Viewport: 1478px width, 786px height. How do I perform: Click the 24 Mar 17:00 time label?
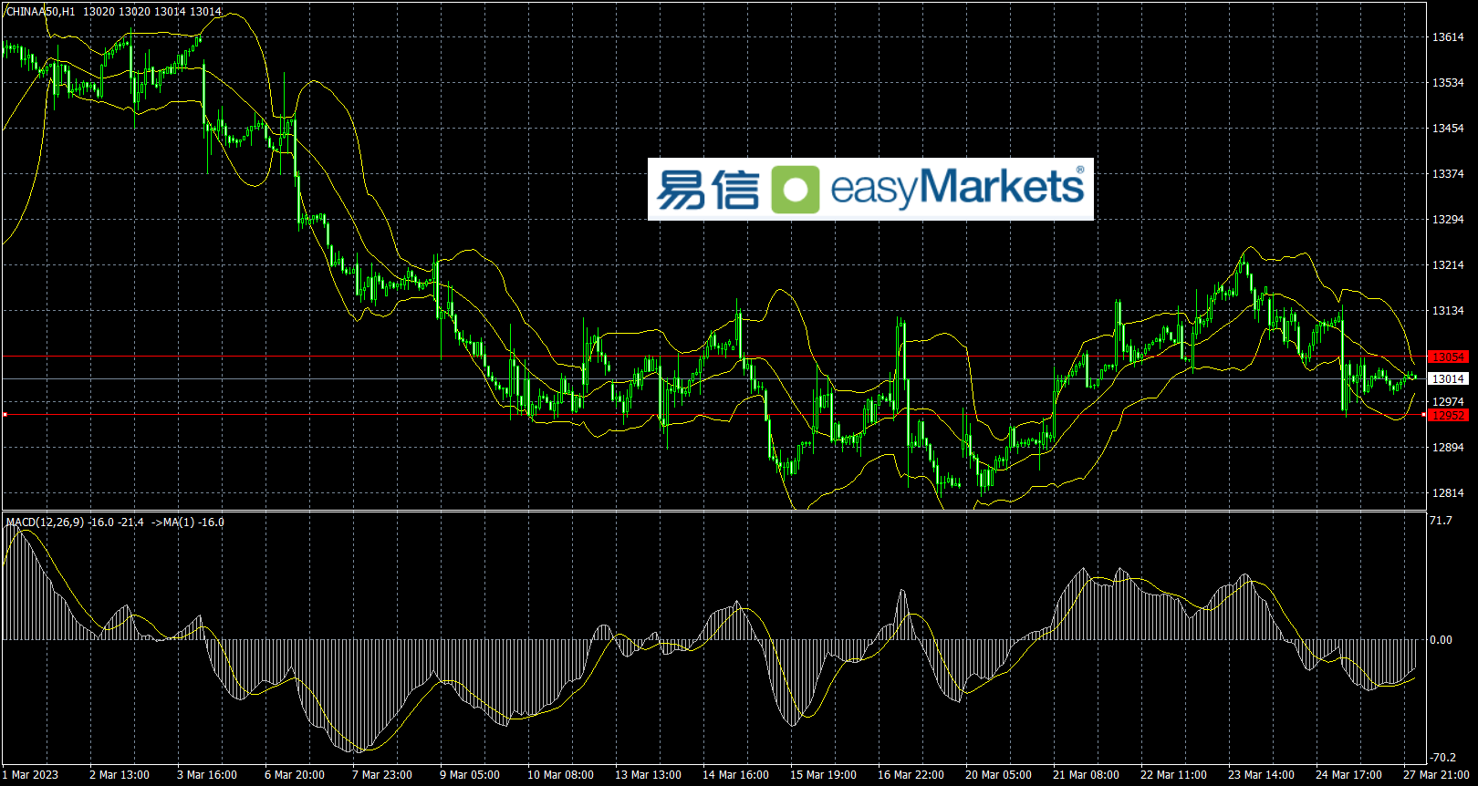[x=1348, y=775]
